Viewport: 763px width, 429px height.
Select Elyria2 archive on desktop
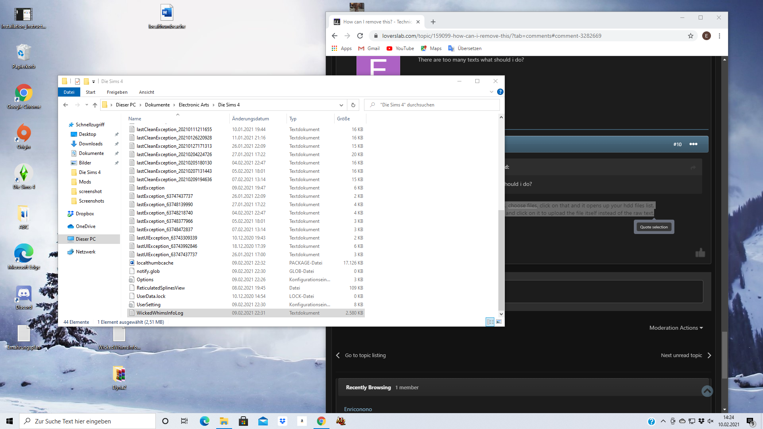tap(119, 378)
